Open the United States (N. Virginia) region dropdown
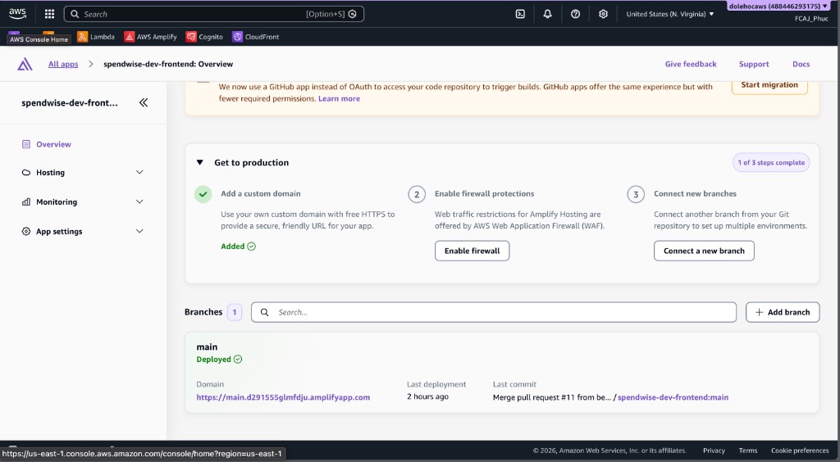840x462 pixels. (670, 14)
